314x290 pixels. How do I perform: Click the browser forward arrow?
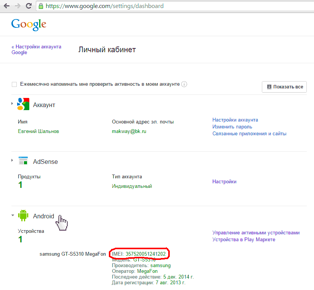[18, 6]
